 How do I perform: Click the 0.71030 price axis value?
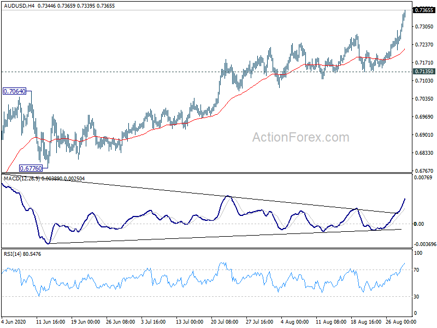(424, 80)
